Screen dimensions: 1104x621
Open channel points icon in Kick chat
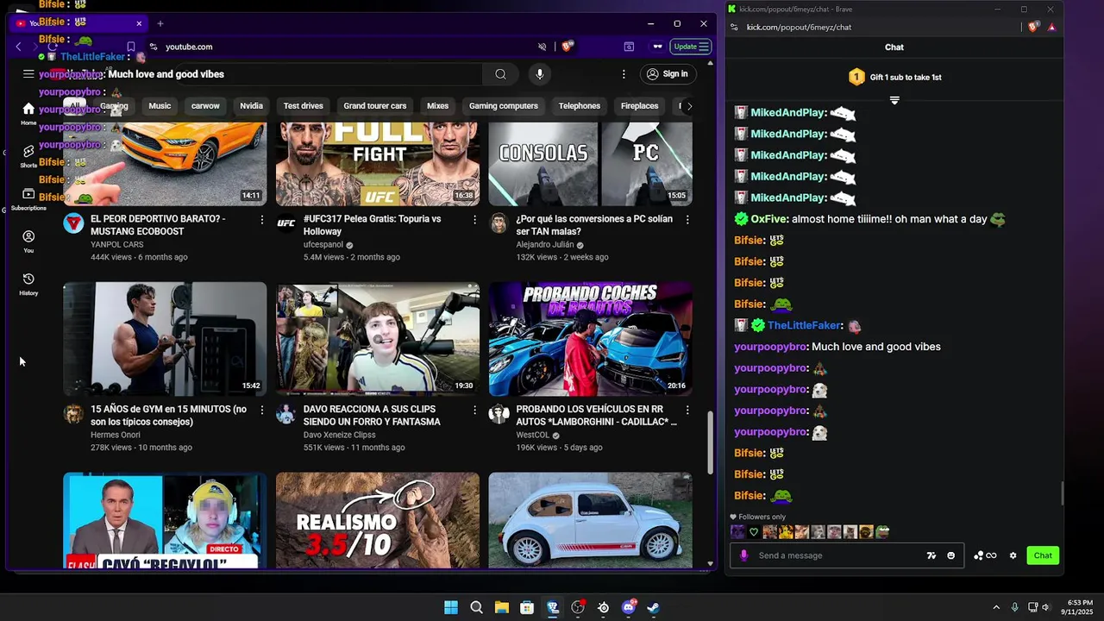pos(984,555)
